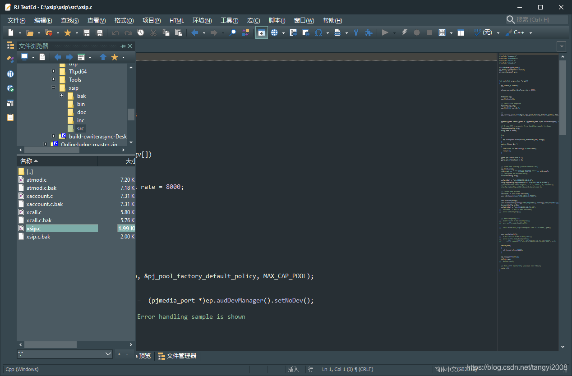The image size is (572, 376).
Task: Select the src folder in tree
Action: (x=81, y=128)
